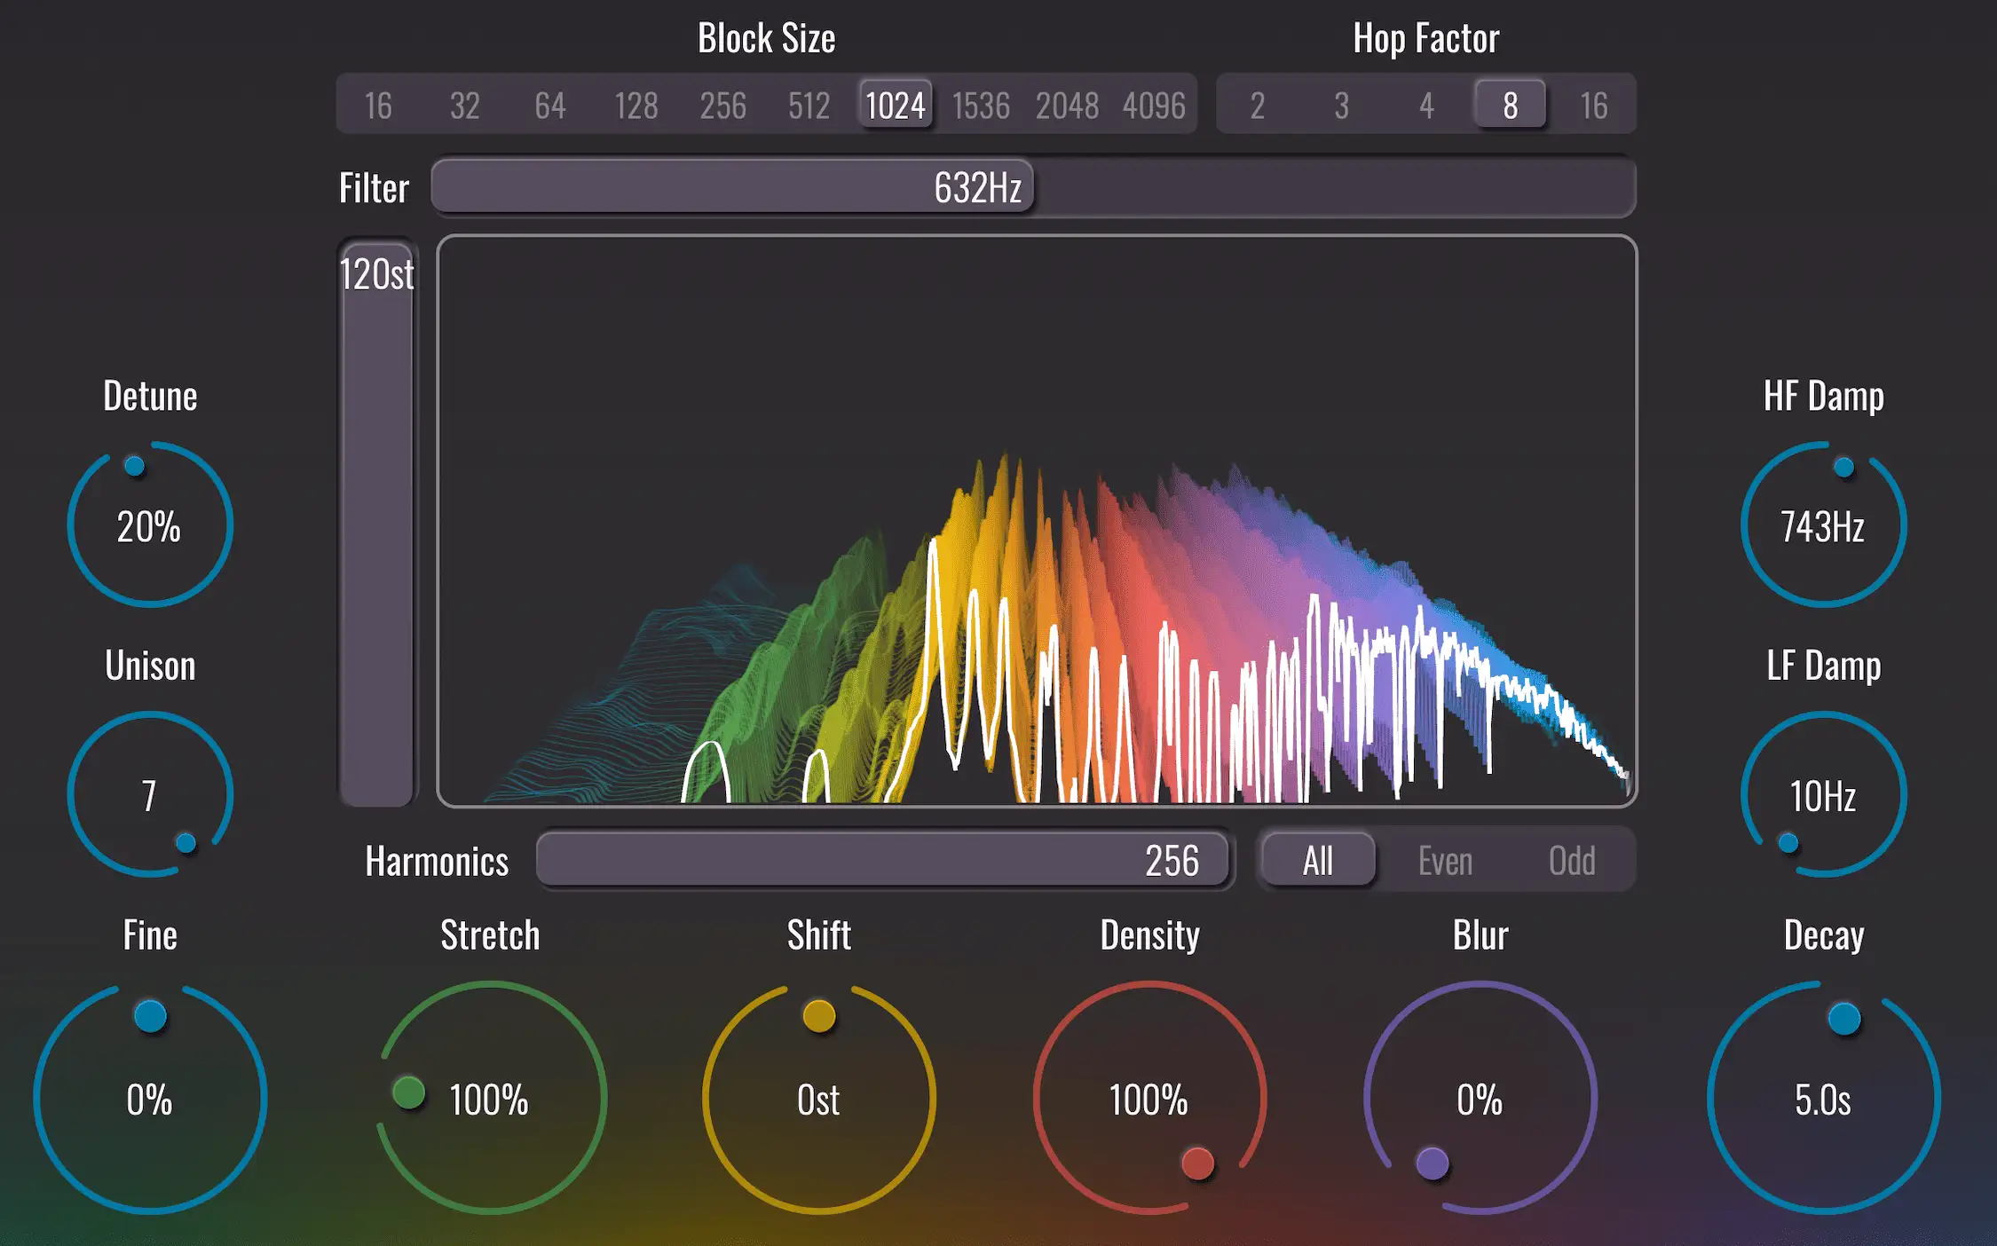The width and height of the screenshot is (1997, 1246).
Task: Click the Fine knob at 0%
Action: click(x=150, y=1098)
